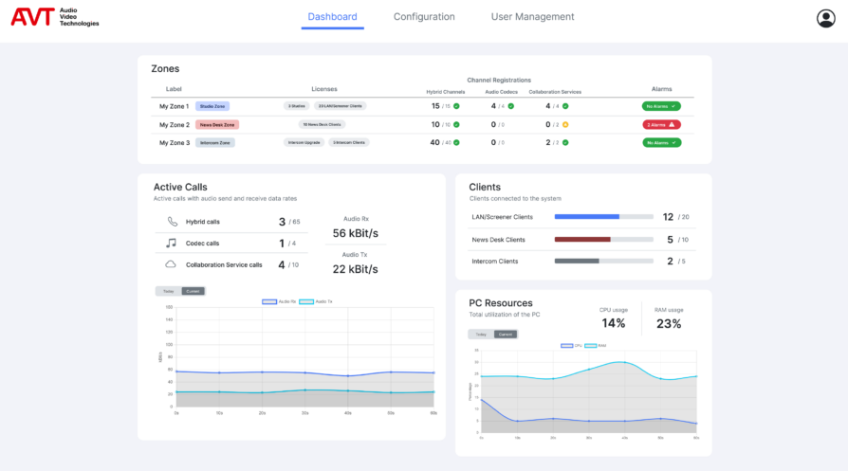Click the Audio Codecs column header

pyautogui.click(x=502, y=92)
